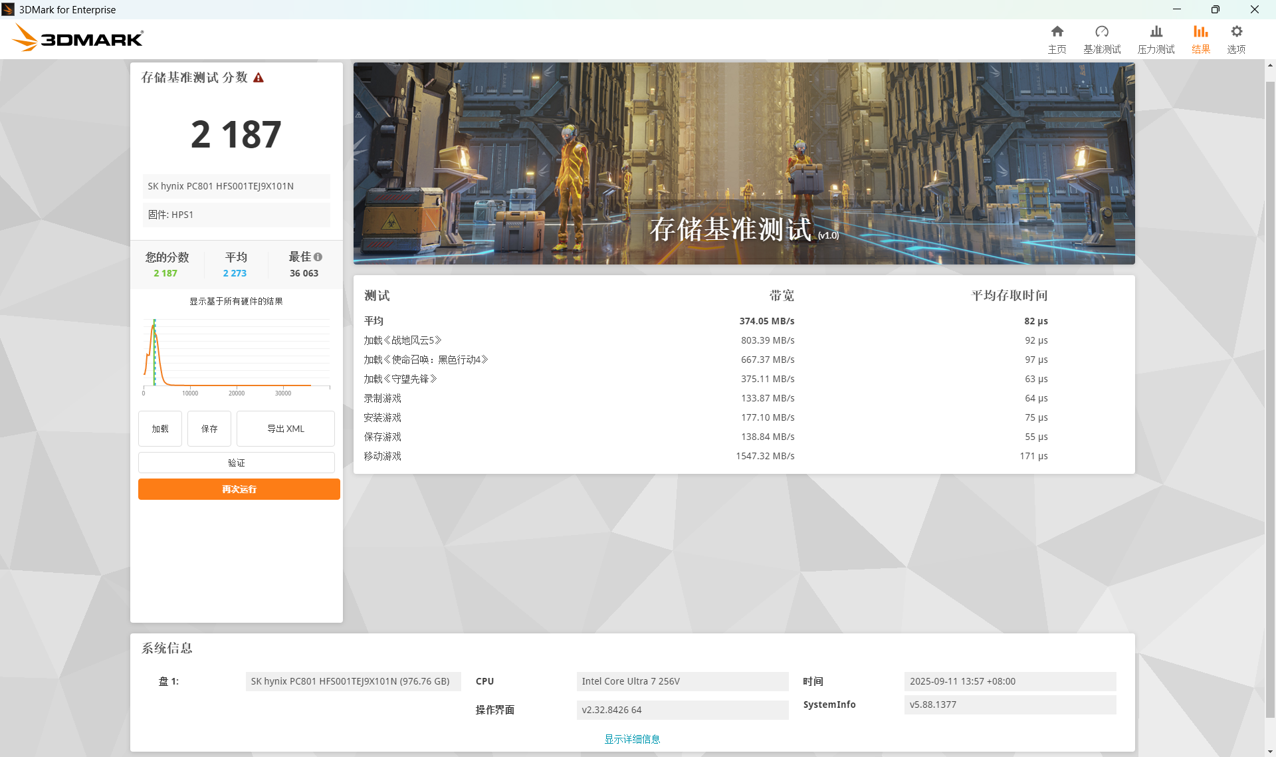Click the info icon next to 最佳
Screen dimensions: 1276x757
[x=318, y=257]
